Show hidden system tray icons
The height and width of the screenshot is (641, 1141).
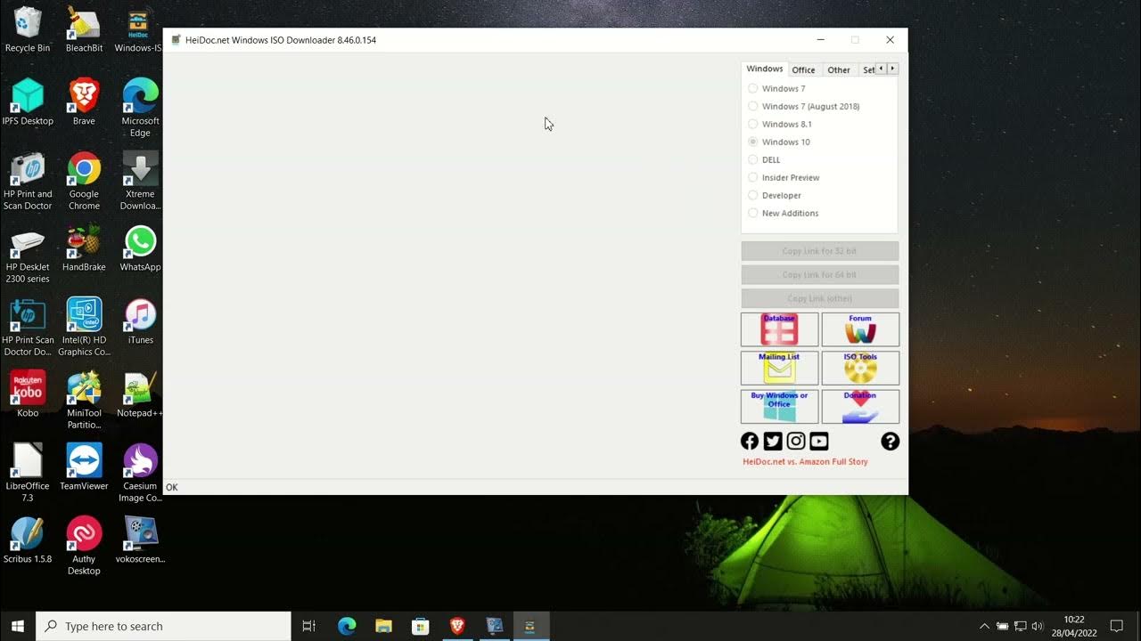(x=984, y=626)
